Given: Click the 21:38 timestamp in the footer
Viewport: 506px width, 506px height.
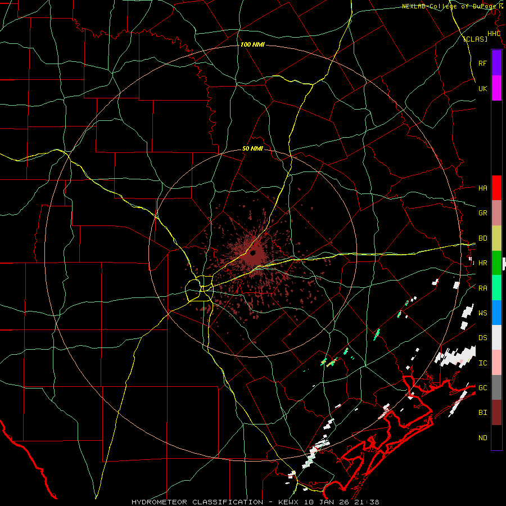Looking at the screenshot, I should (368, 502).
